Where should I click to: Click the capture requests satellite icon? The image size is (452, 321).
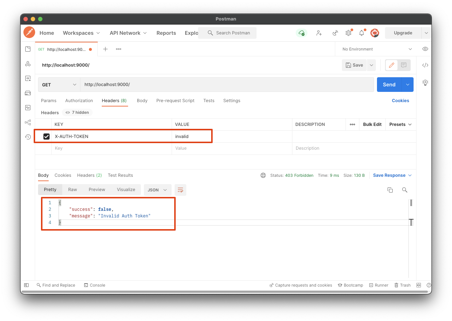335,33
